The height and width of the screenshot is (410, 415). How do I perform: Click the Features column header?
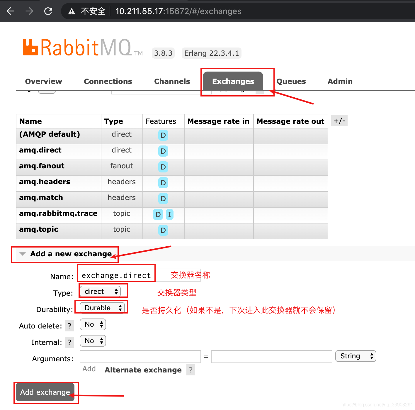161,121
